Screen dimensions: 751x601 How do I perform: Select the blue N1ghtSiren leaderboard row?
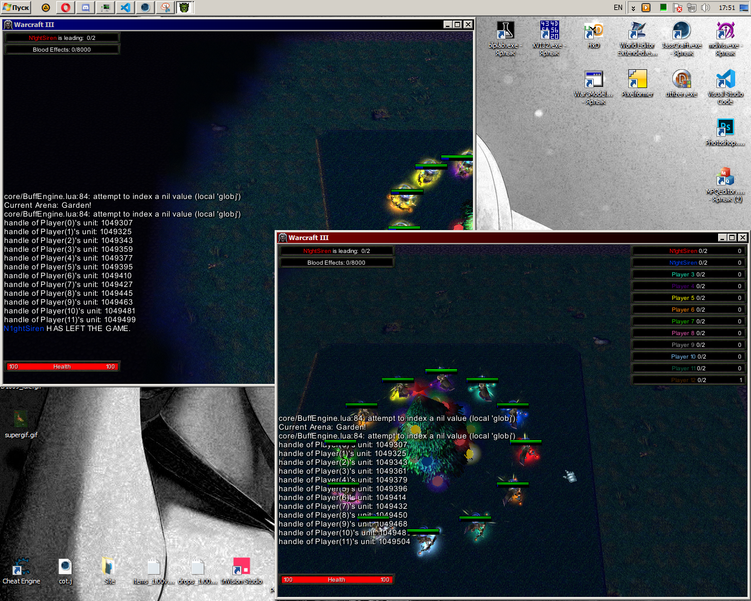click(x=689, y=263)
